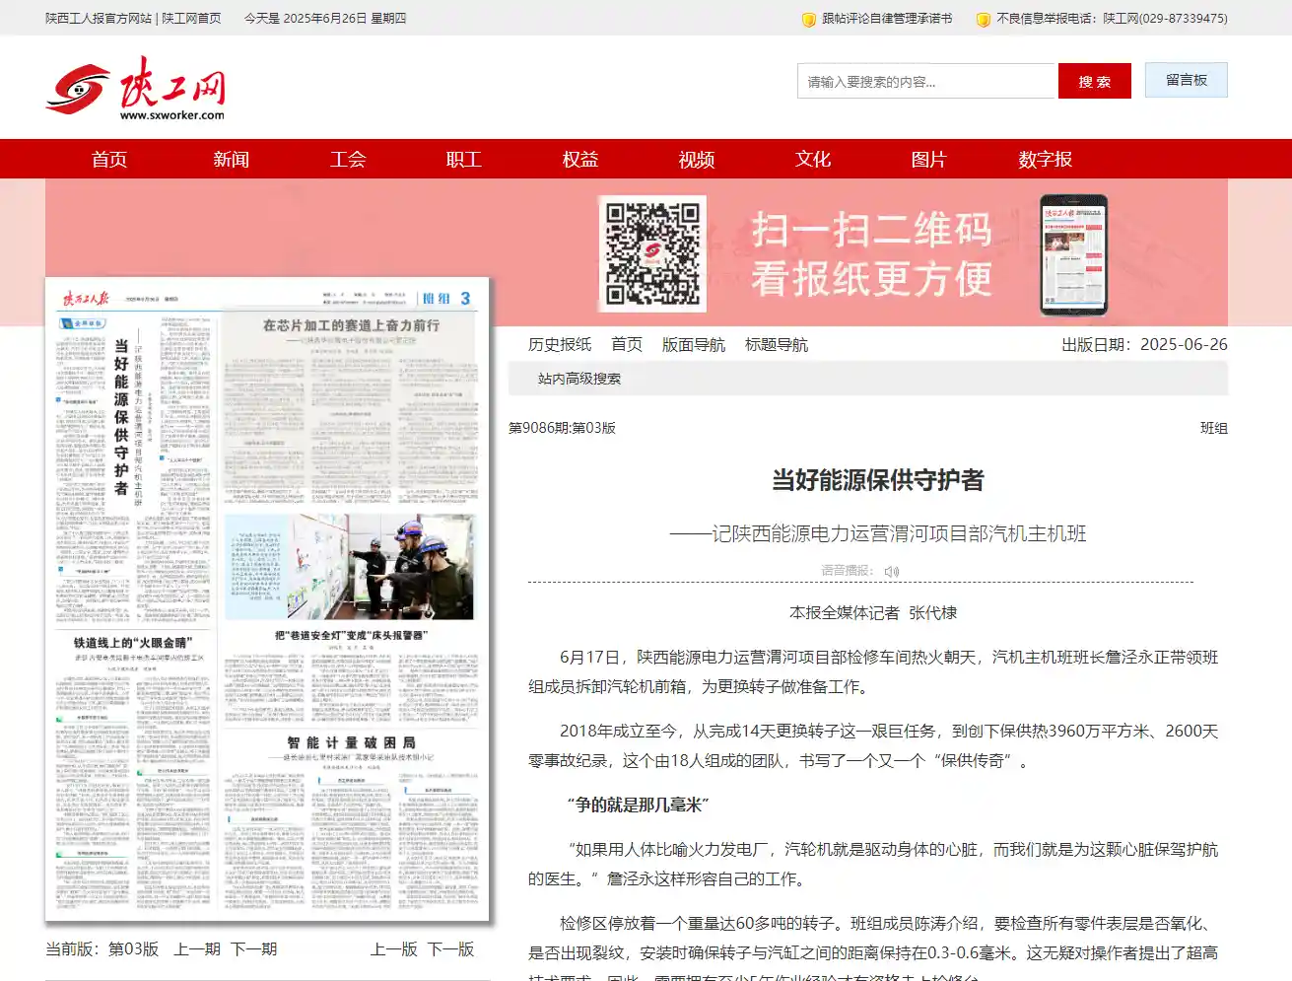
Task: Click the 陕工网 logo
Action: pyautogui.click(x=136, y=89)
